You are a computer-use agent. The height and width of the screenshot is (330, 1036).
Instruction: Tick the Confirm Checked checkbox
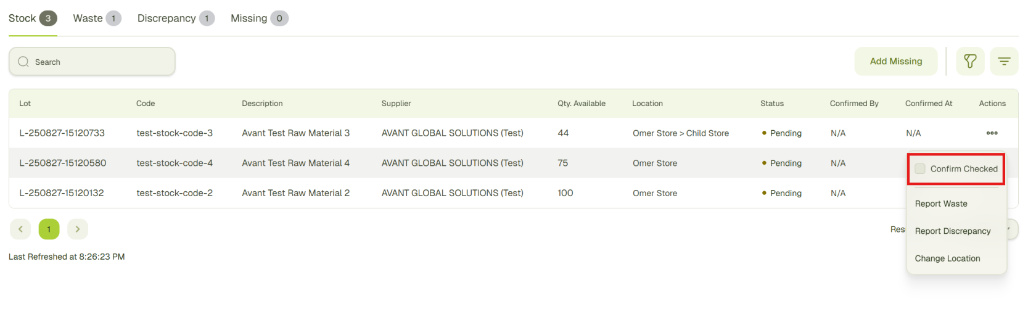pyautogui.click(x=920, y=169)
